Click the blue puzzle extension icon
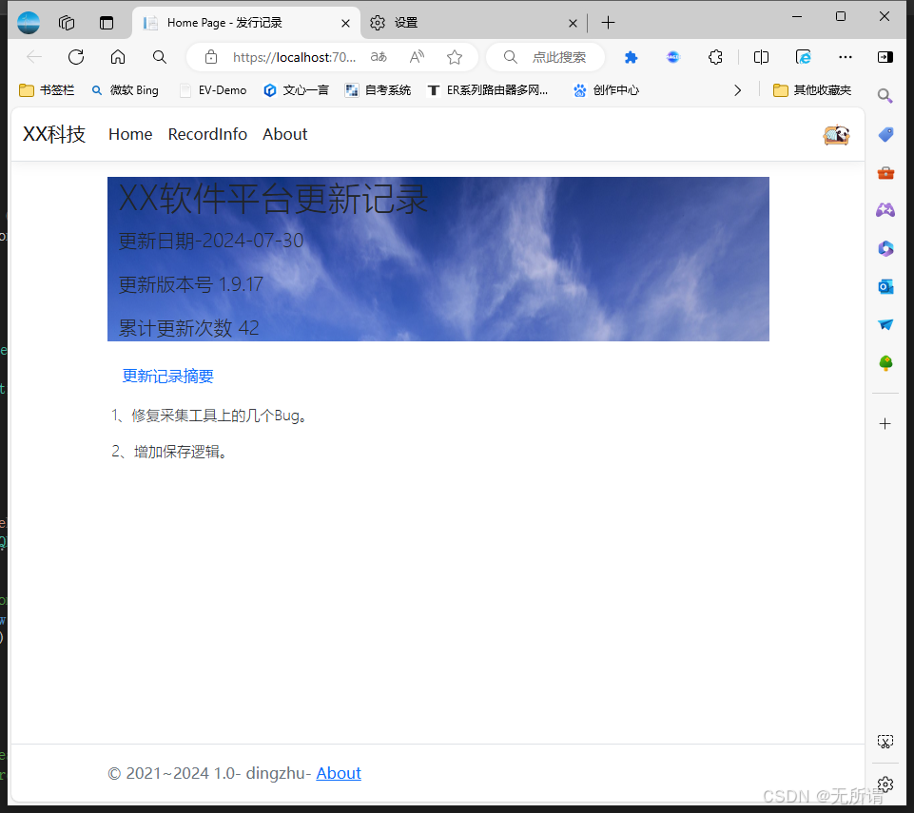Screen dimensions: 914x813 click(631, 57)
